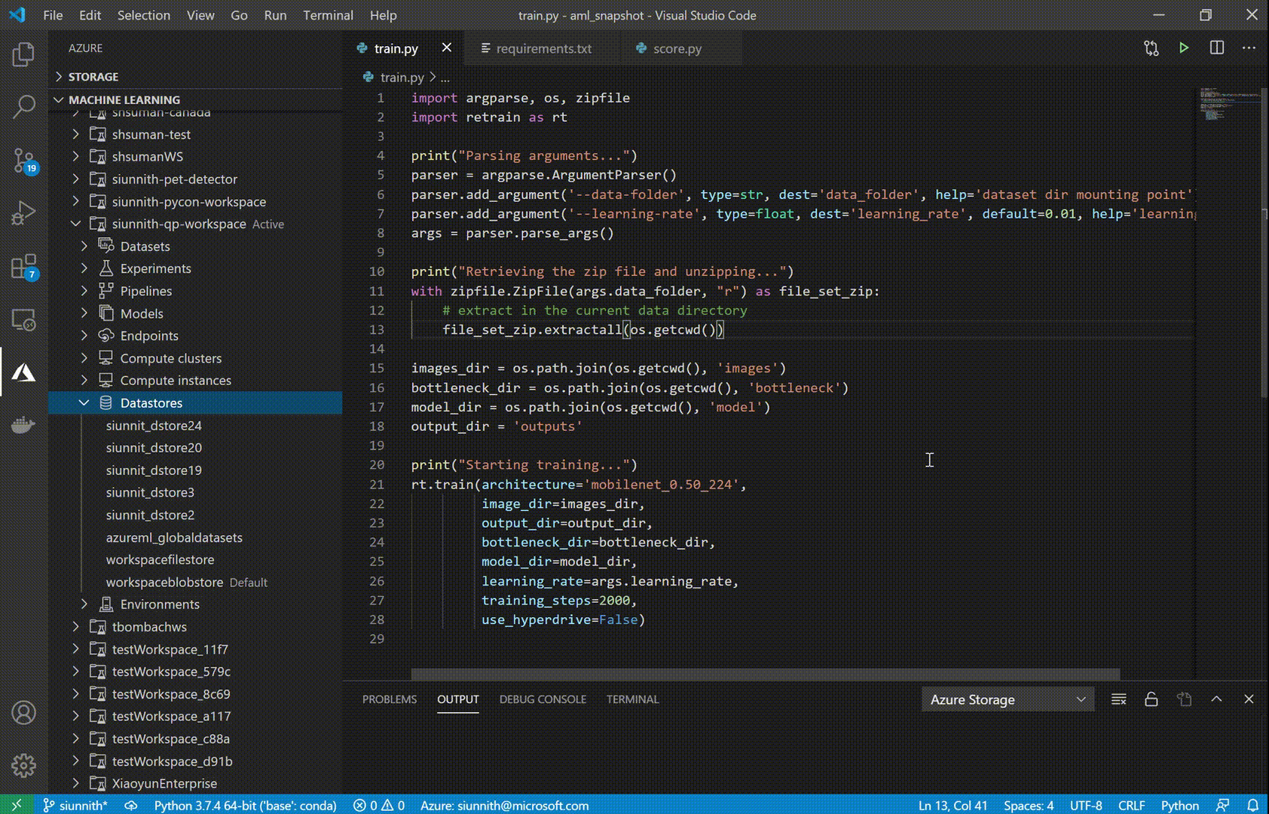Click the siunnith branch in status bar

pyautogui.click(x=75, y=805)
